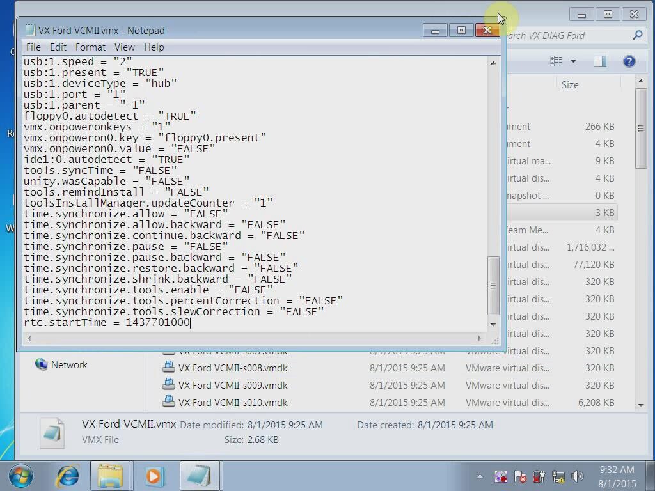Screen dimensions: 655x491
Task: Click the s008.vmdk file icon
Action: pos(168,368)
